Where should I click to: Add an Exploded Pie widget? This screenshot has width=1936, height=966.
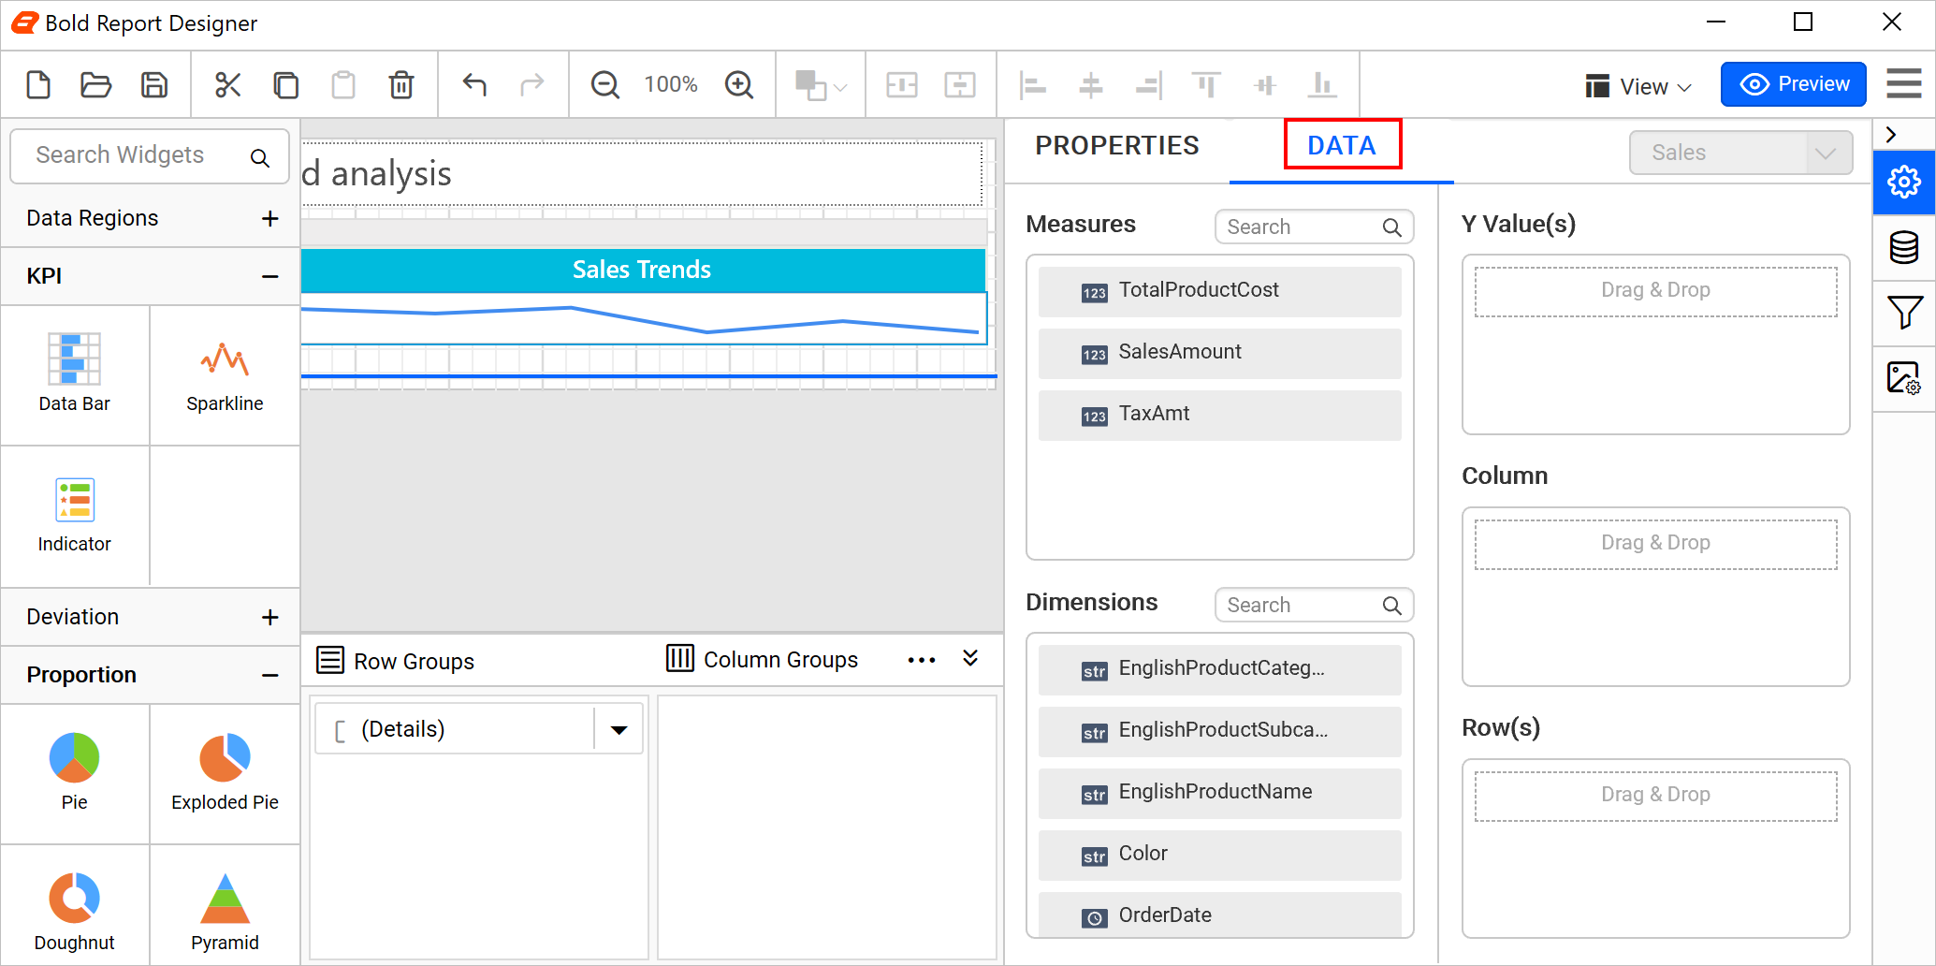[x=225, y=771]
